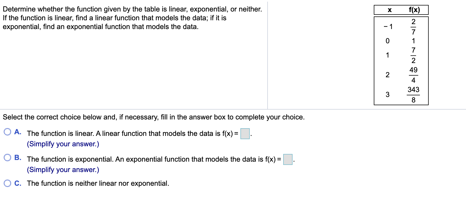This screenshot has width=466, height=223.
Task: Click "(Simplify your answer.)" under choice B
Action: tap(63, 170)
